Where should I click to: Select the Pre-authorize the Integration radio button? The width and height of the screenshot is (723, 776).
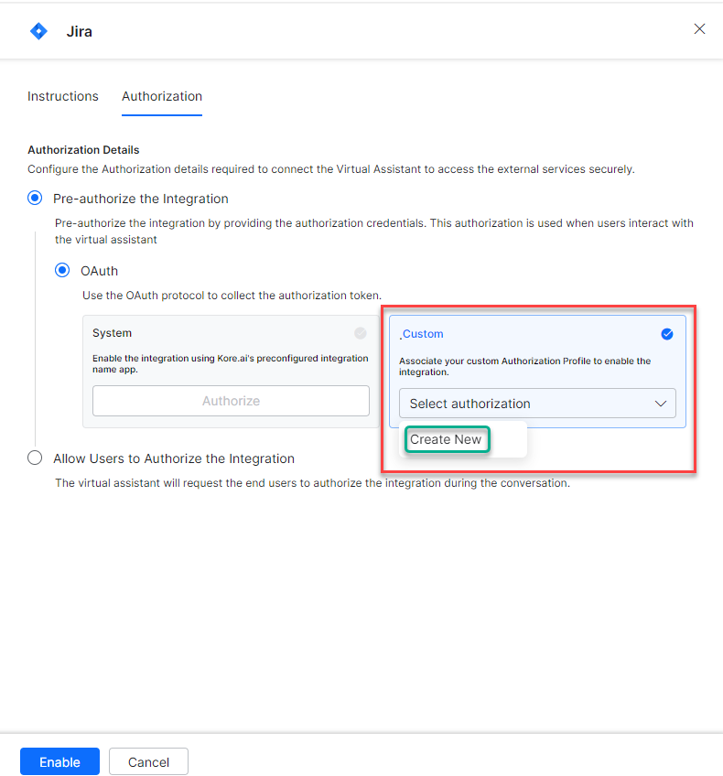35,199
